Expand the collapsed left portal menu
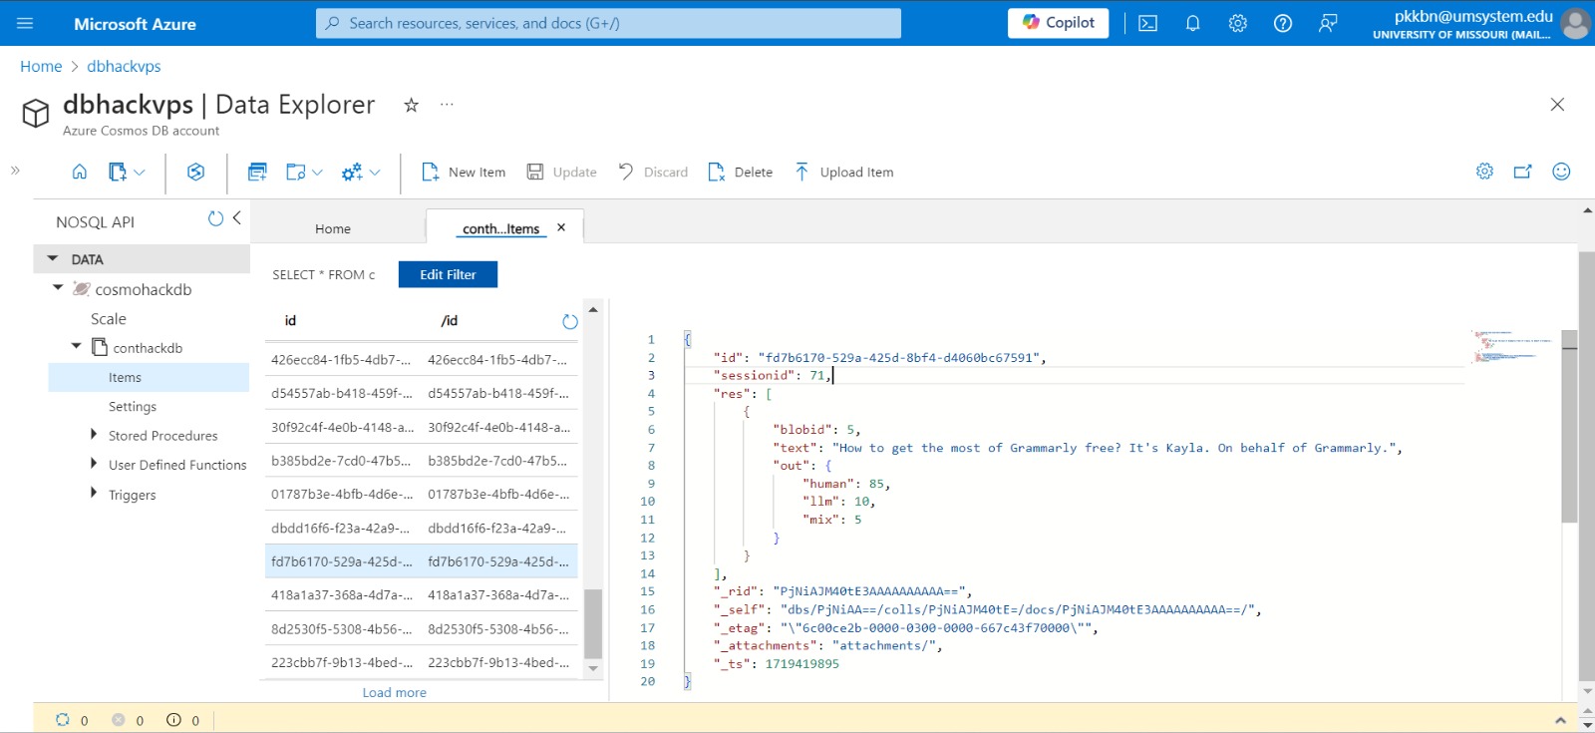The width and height of the screenshot is (1595, 733). click(15, 171)
